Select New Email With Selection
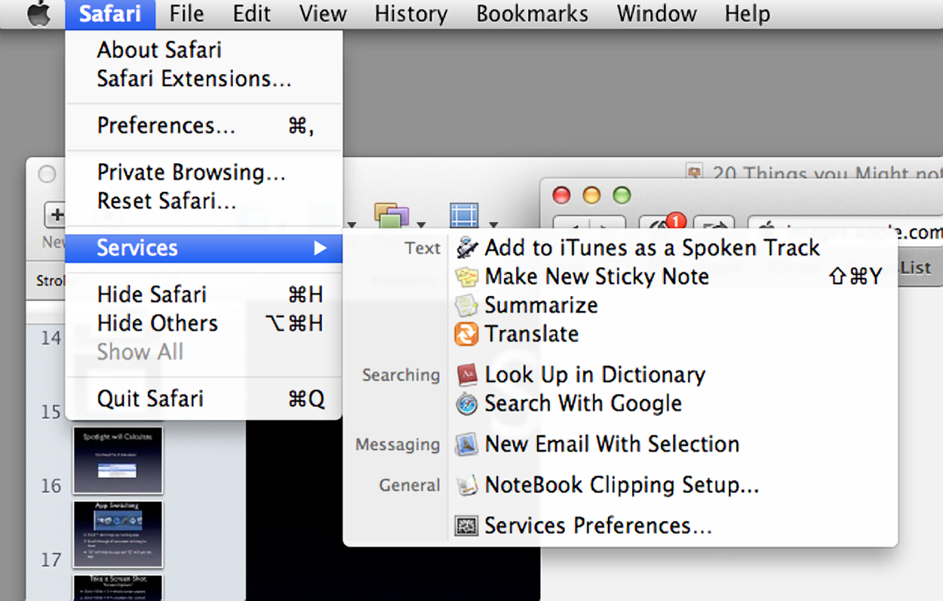 [673, 444]
